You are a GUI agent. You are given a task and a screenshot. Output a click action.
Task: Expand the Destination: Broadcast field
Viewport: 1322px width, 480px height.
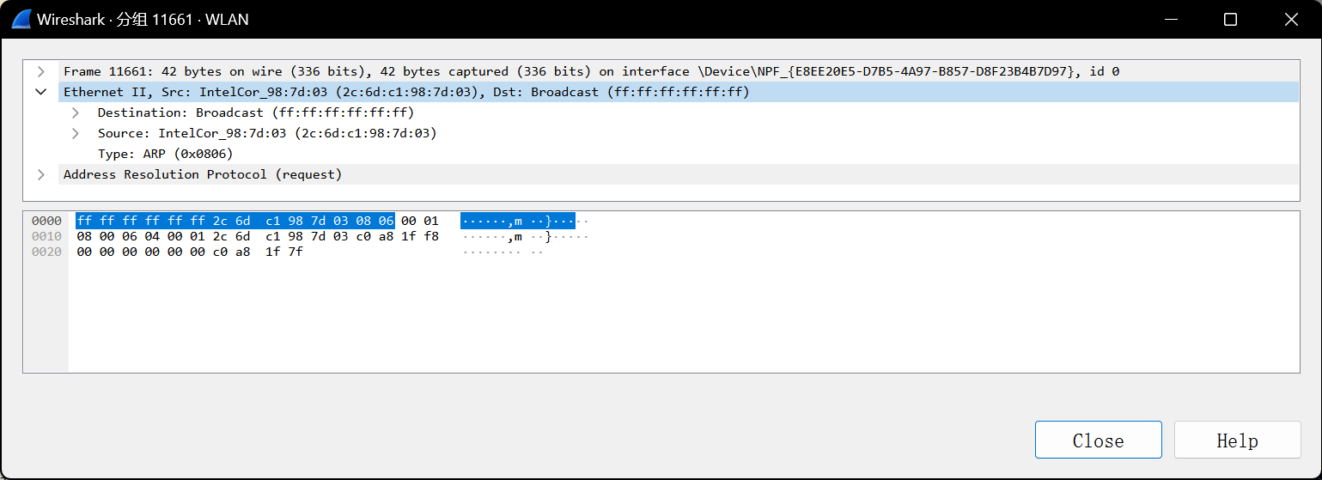tap(75, 112)
